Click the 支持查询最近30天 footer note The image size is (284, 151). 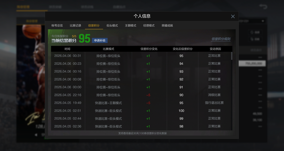point(142,133)
